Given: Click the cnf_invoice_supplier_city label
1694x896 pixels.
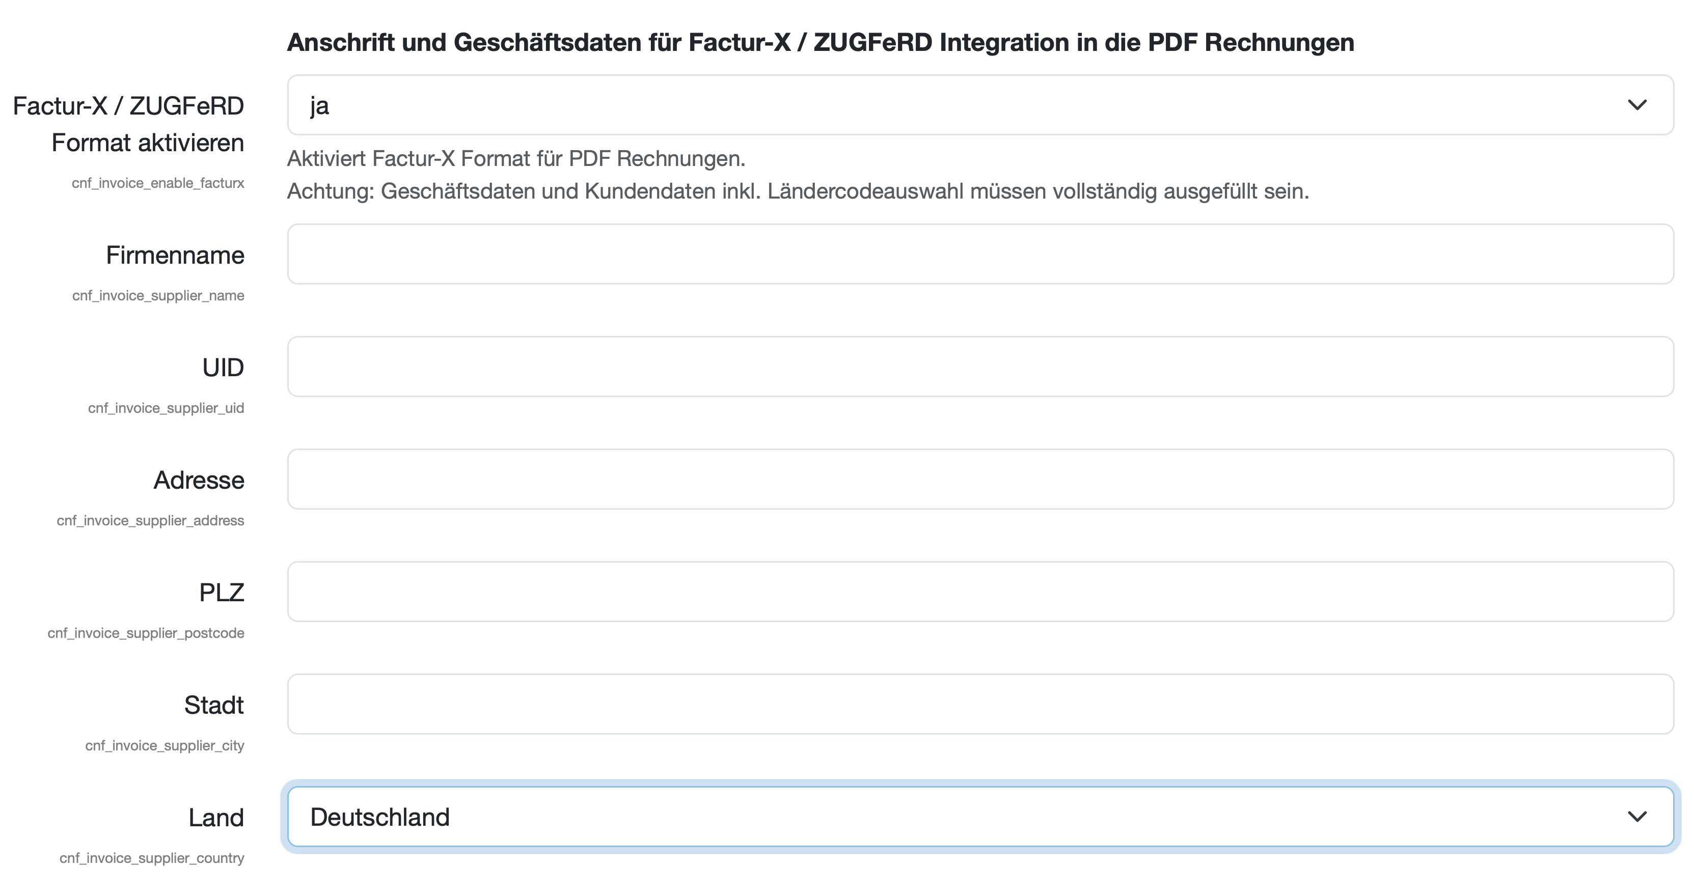Looking at the screenshot, I should point(163,745).
